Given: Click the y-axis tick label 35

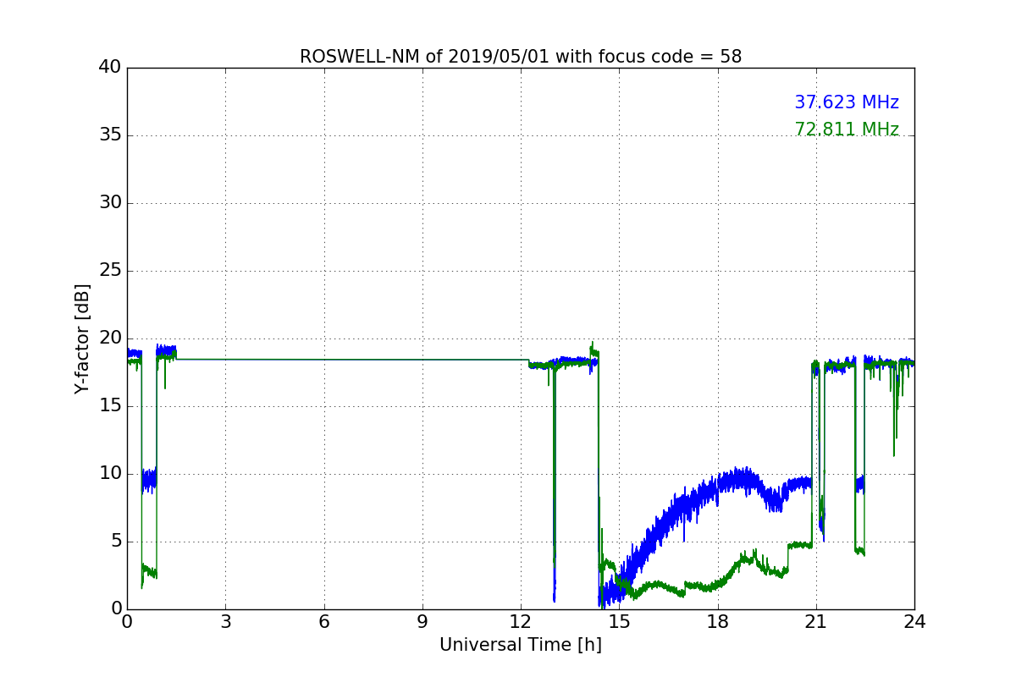Looking at the screenshot, I should click(x=110, y=135).
